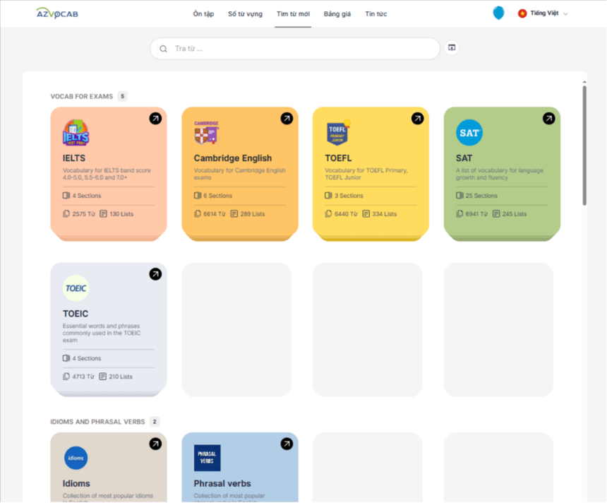Click Cambridge English lists icon
This screenshot has height=503, width=607.
234,214
